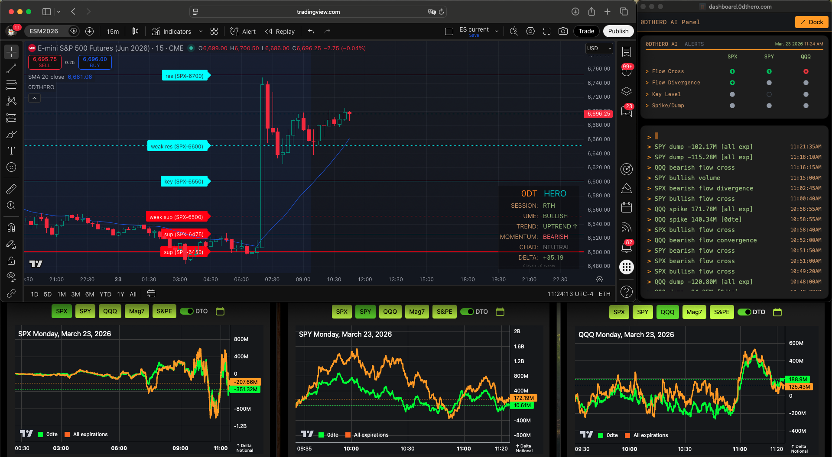Take a chart snapshot with camera icon

point(563,31)
